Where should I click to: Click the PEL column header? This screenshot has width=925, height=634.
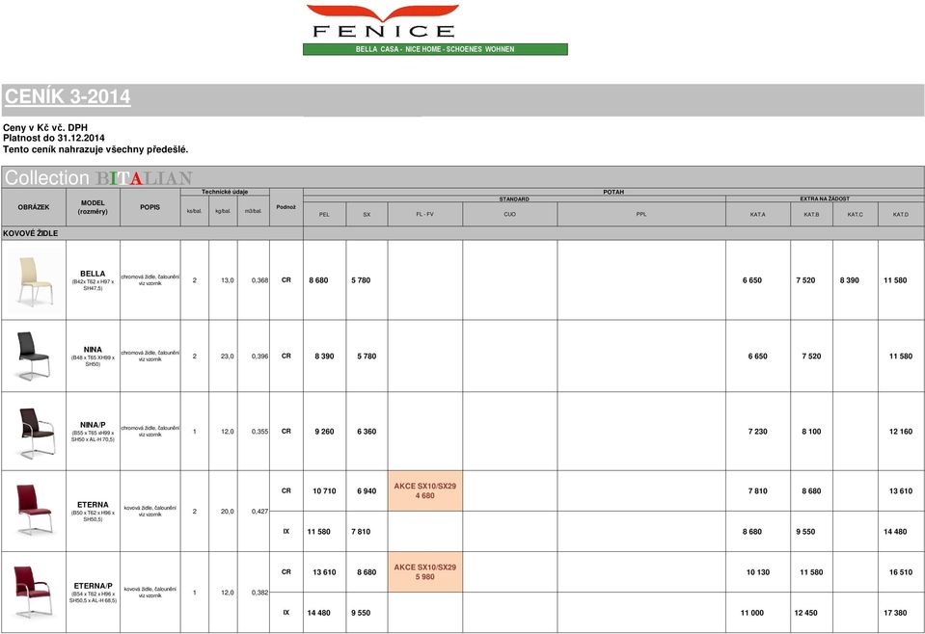tap(324, 215)
